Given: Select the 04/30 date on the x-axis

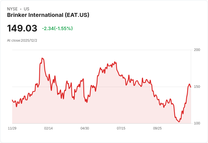Looking at the screenshot, I should (x=85, y=128).
